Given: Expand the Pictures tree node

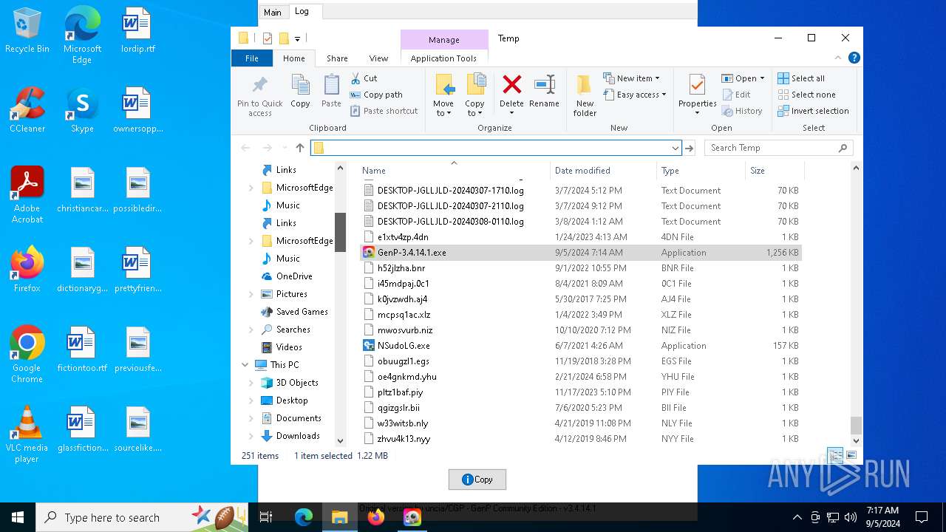Looking at the screenshot, I should pos(251,294).
